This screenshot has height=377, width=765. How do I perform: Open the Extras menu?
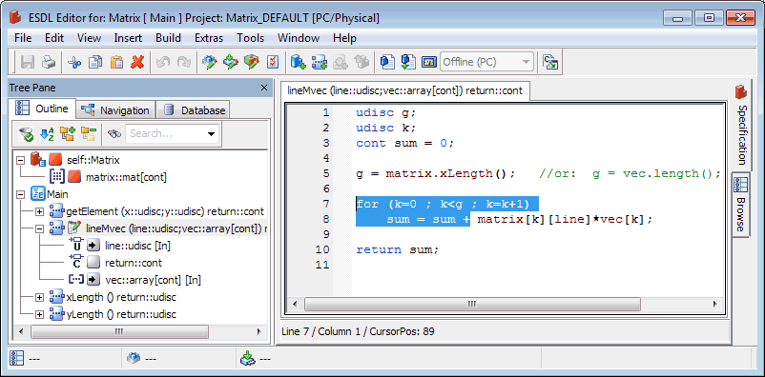(209, 38)
